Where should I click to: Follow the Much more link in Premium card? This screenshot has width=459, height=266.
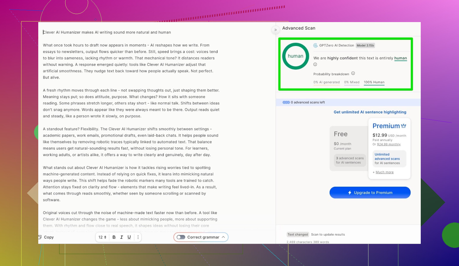(384, 172)
